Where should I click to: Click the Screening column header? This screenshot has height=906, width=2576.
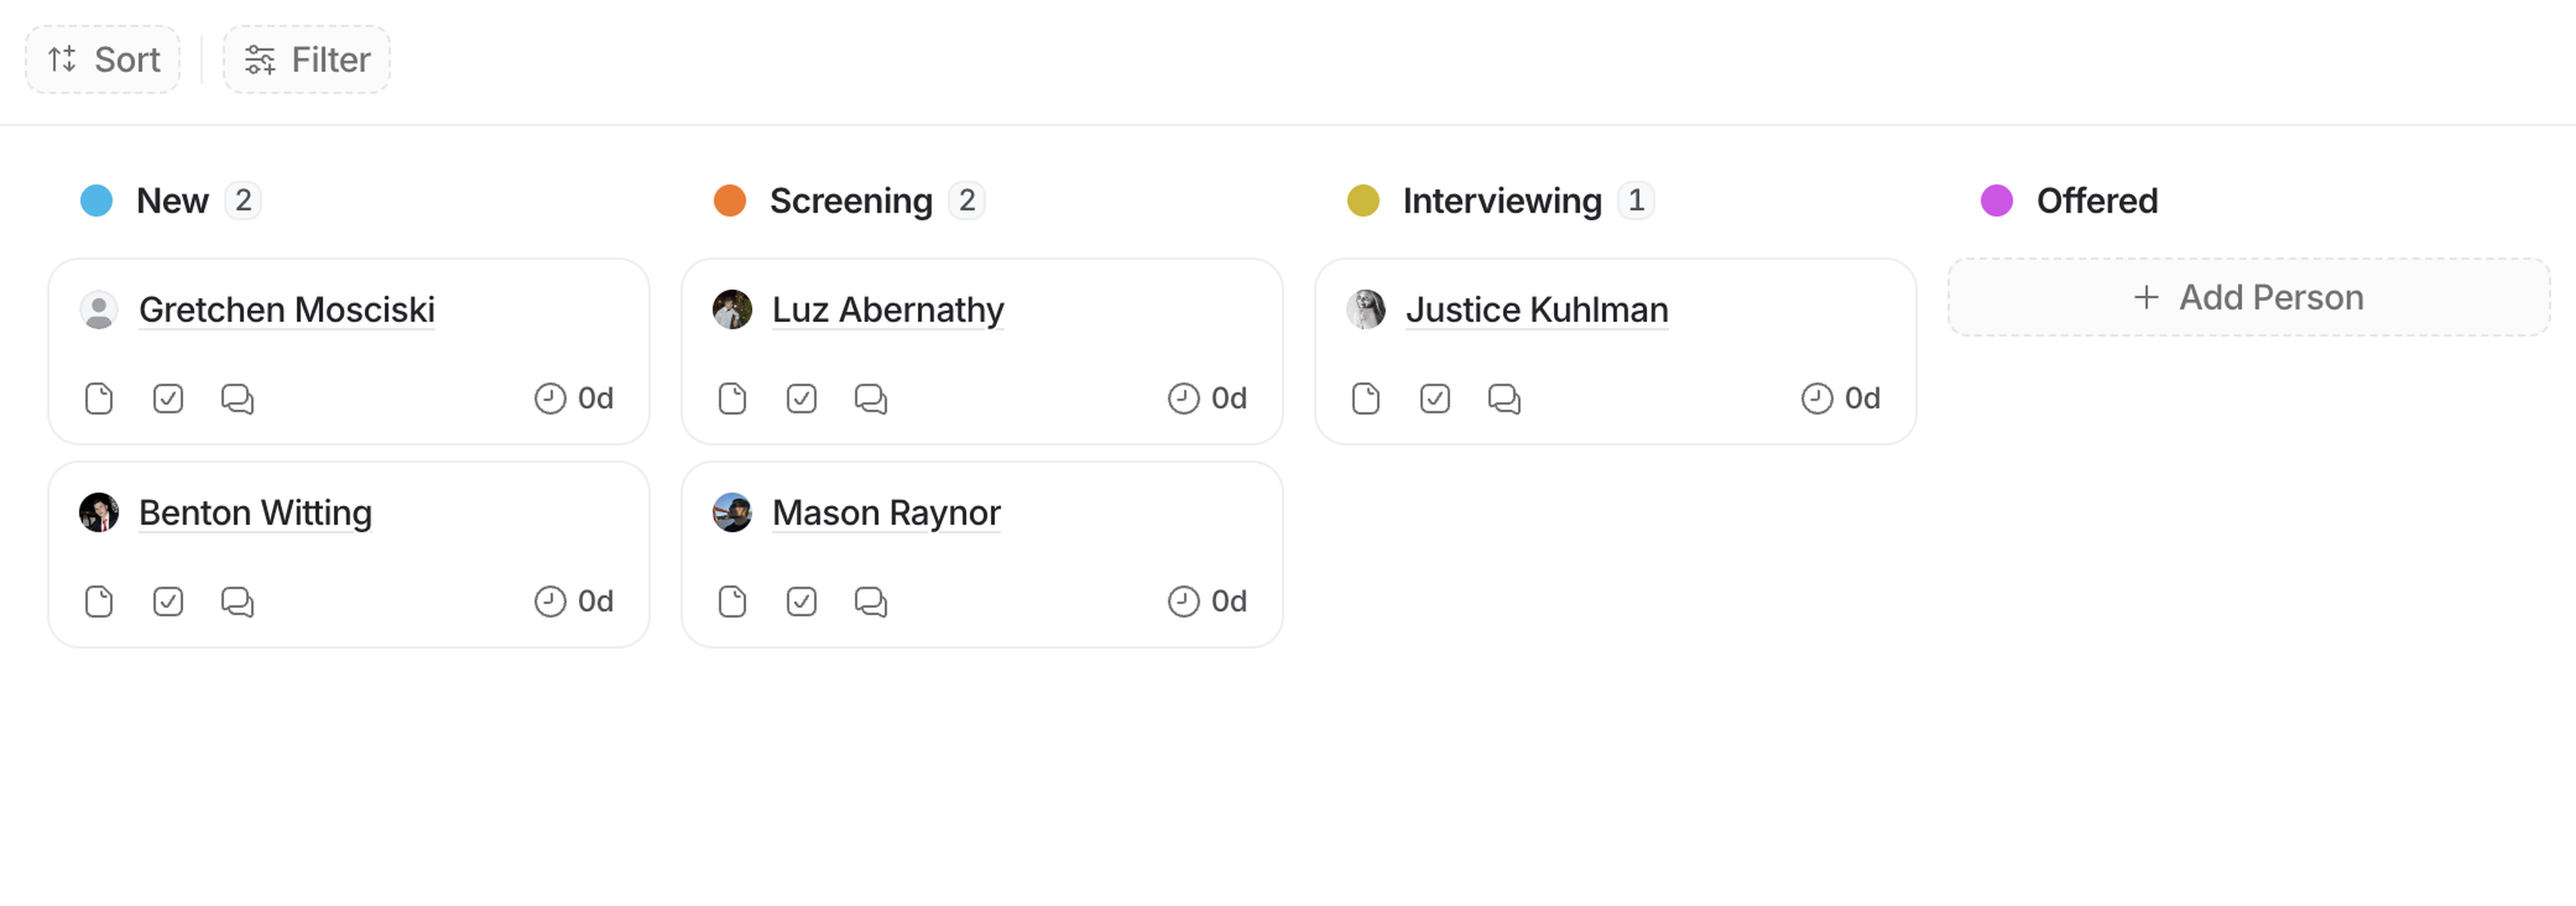tap(850, 201)
